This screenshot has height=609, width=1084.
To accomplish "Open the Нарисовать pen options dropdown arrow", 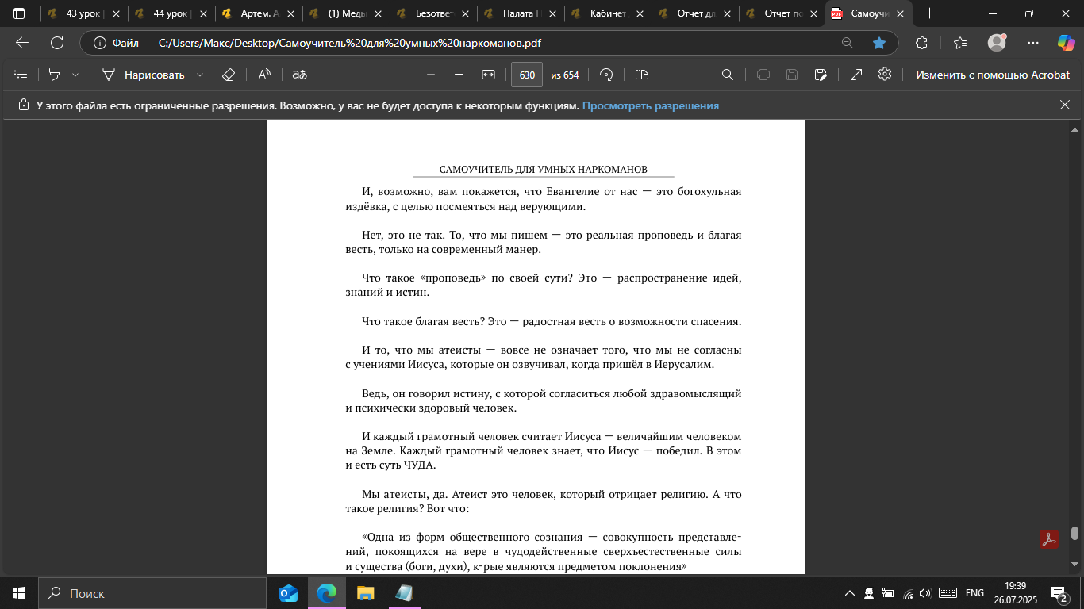I will click(200, 75).
